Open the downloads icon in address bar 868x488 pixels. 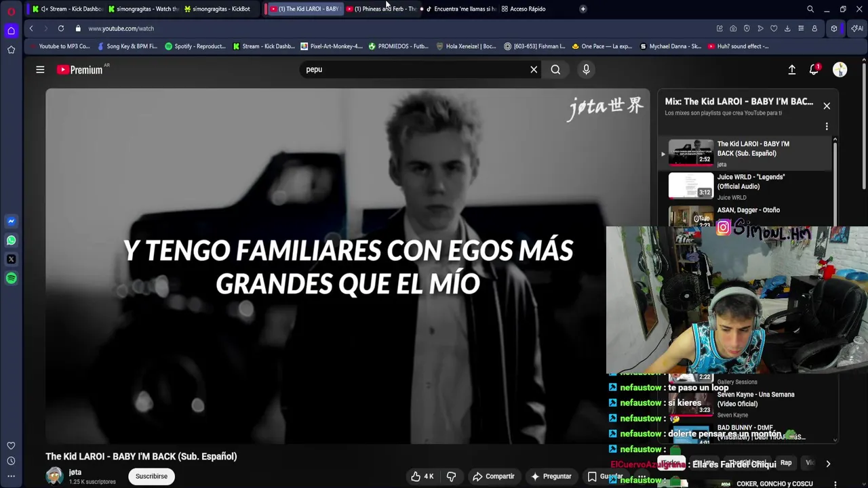coord(787,28)
